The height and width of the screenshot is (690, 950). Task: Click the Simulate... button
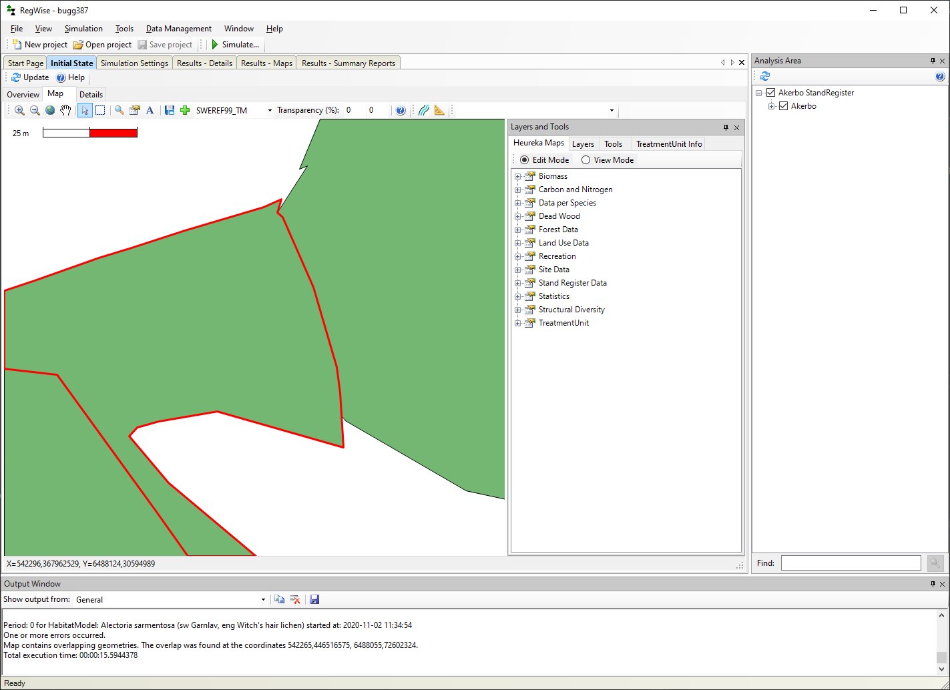point(234,45)
